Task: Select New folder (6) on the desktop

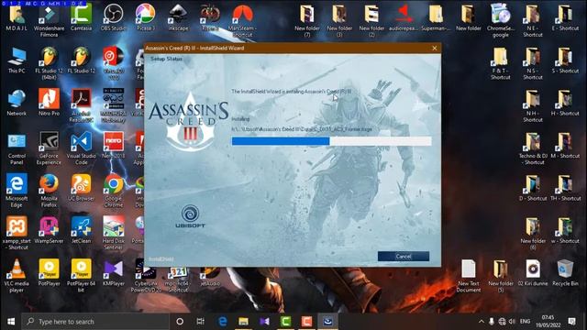Action: 533,234
